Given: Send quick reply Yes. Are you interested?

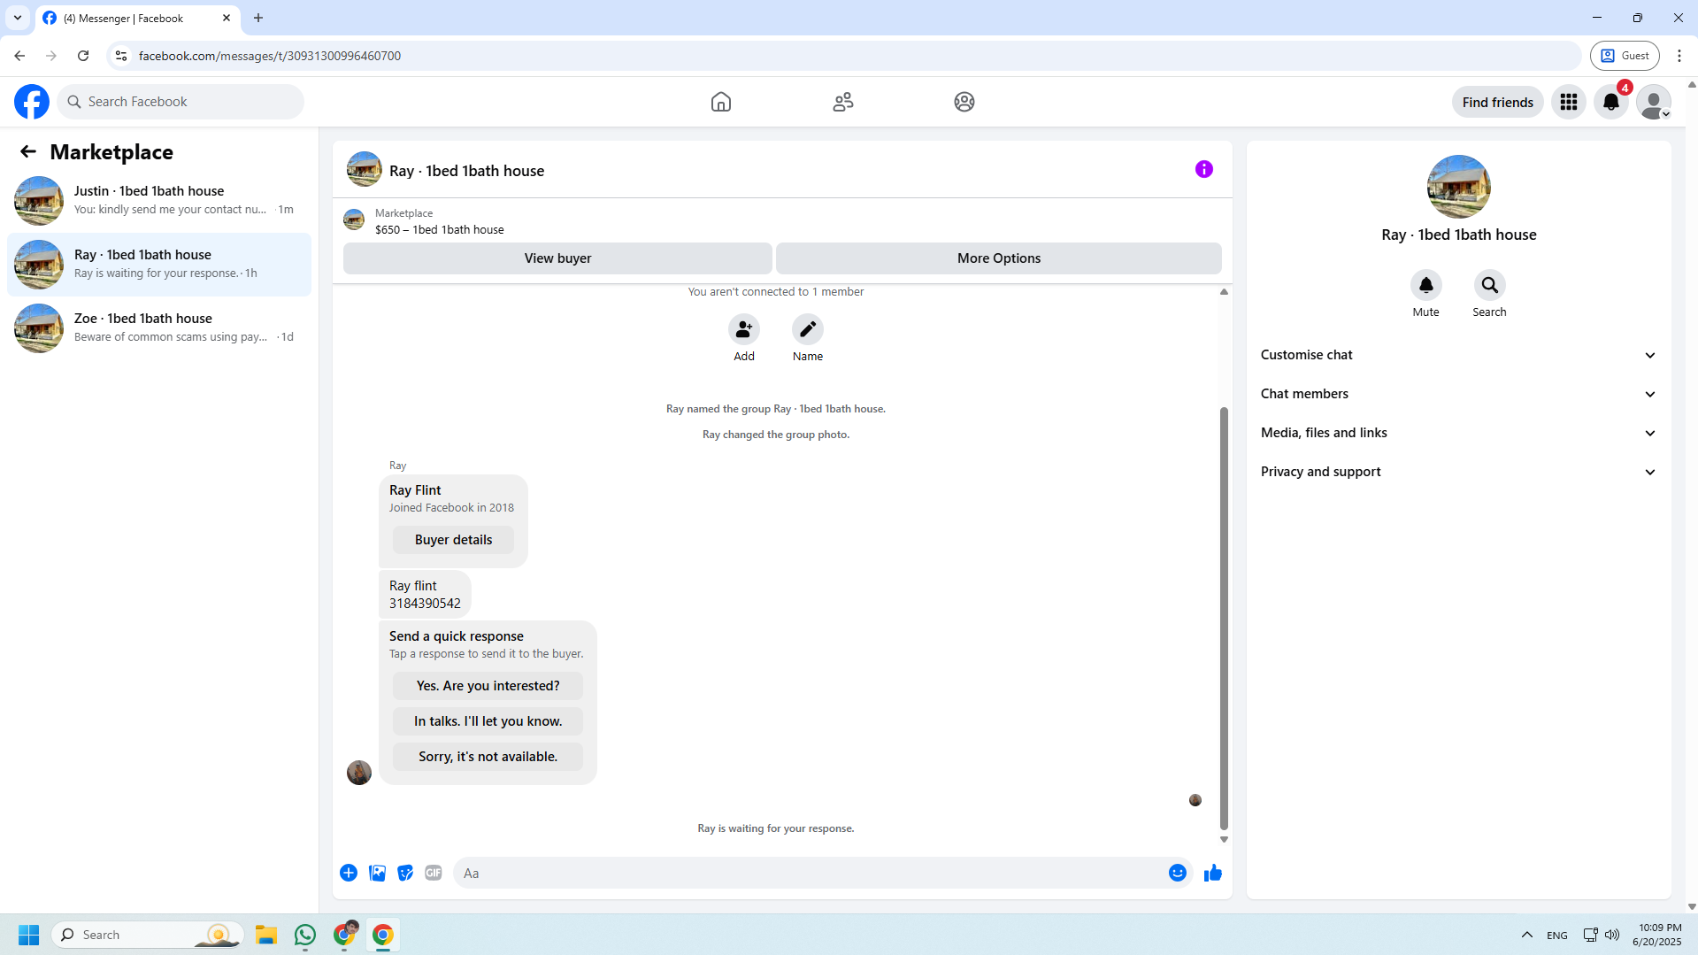Looking at the screenshot, I should coord(488,686).
